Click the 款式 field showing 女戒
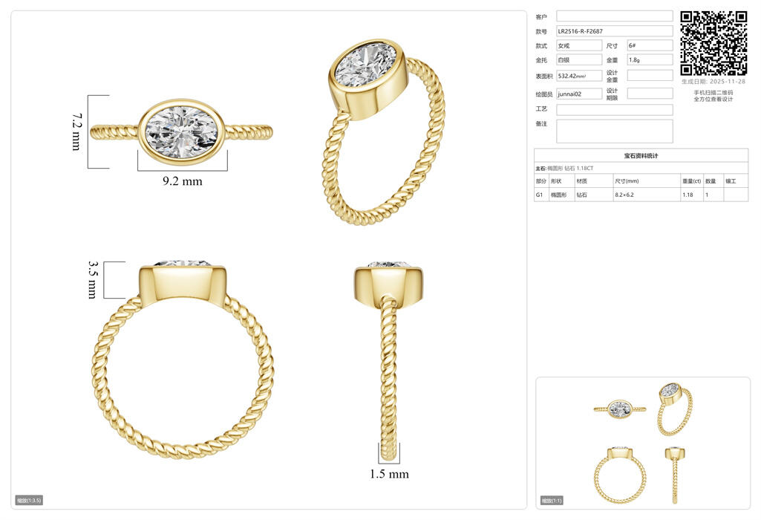The height and width of the screenshot is (520, 761). point(579,45)
